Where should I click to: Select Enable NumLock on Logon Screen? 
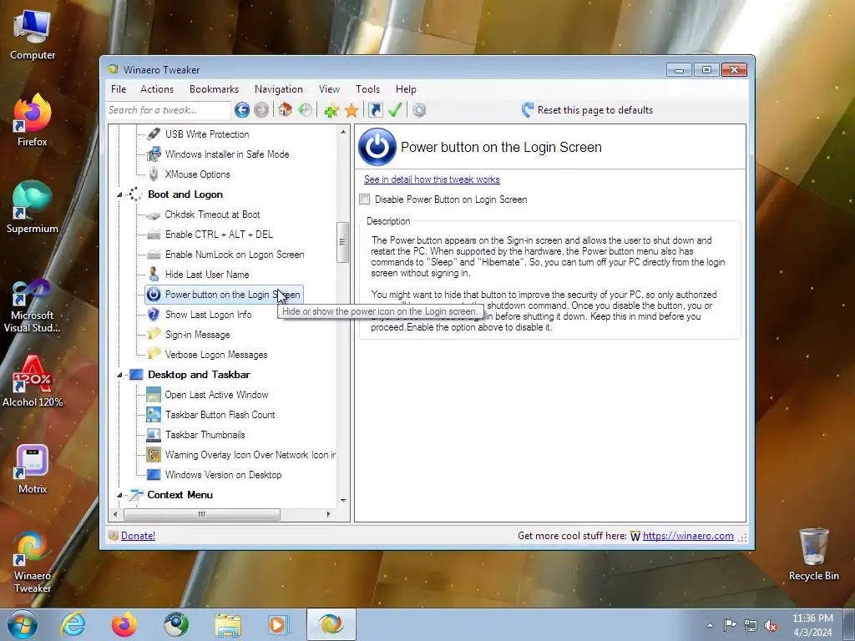pos(235,255)
